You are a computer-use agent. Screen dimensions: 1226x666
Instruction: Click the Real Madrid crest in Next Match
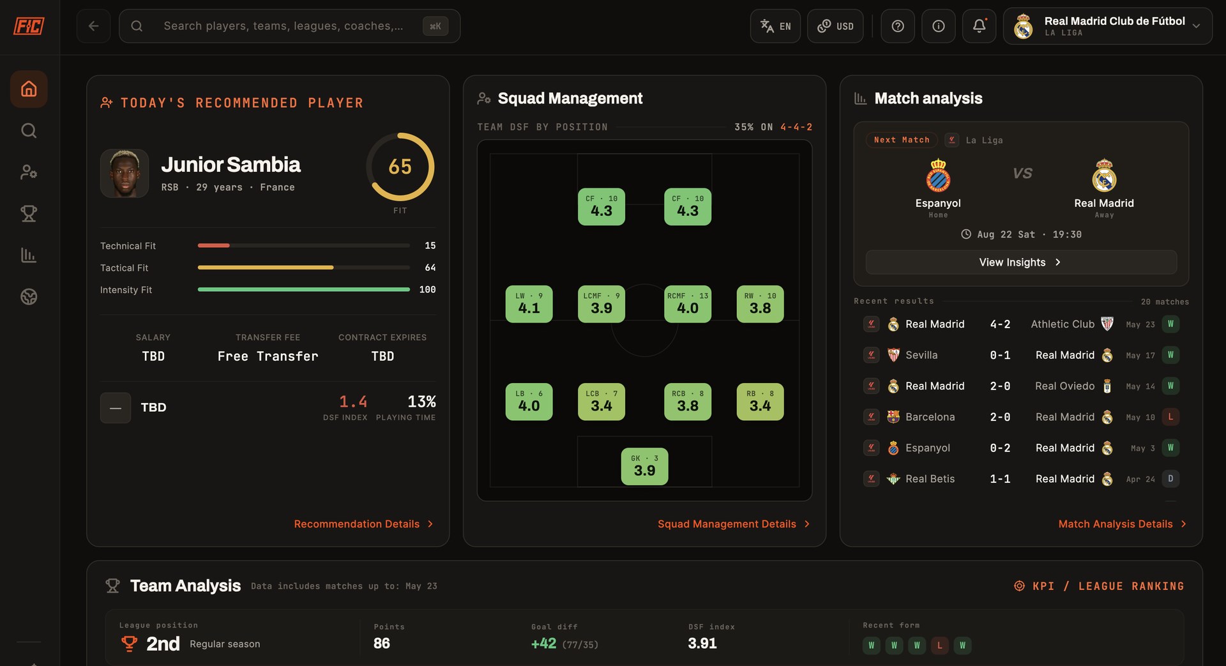[x=1104, y=176]
